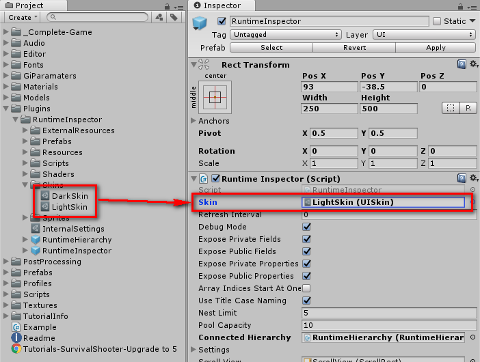The image size is (480, 362).
Task: Open Runtime Inspector script help book icon
Action: (x=462, y=178)
